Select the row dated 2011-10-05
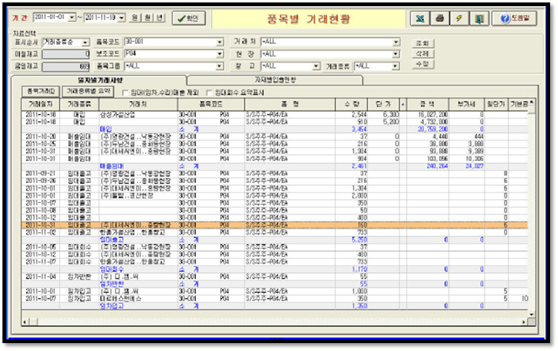 [x=274, y=247]
